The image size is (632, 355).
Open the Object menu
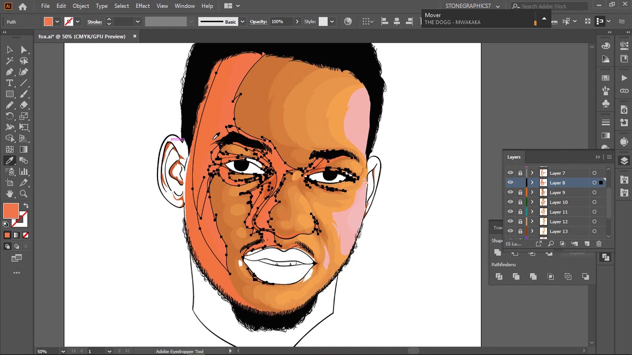80,6
